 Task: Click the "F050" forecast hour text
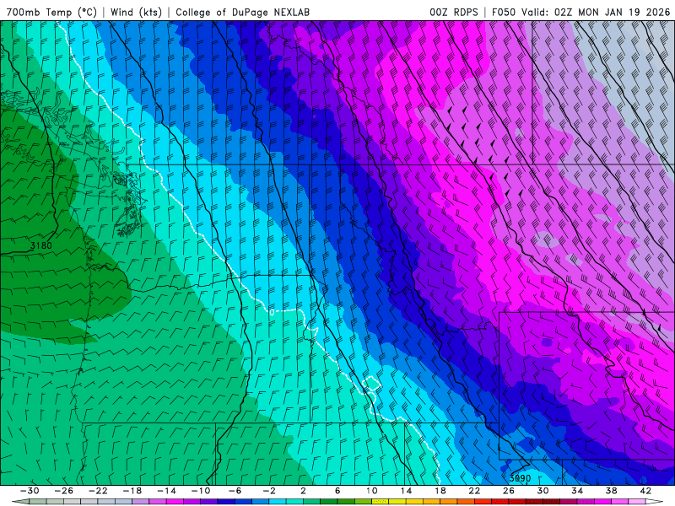[x=503, y=12]
